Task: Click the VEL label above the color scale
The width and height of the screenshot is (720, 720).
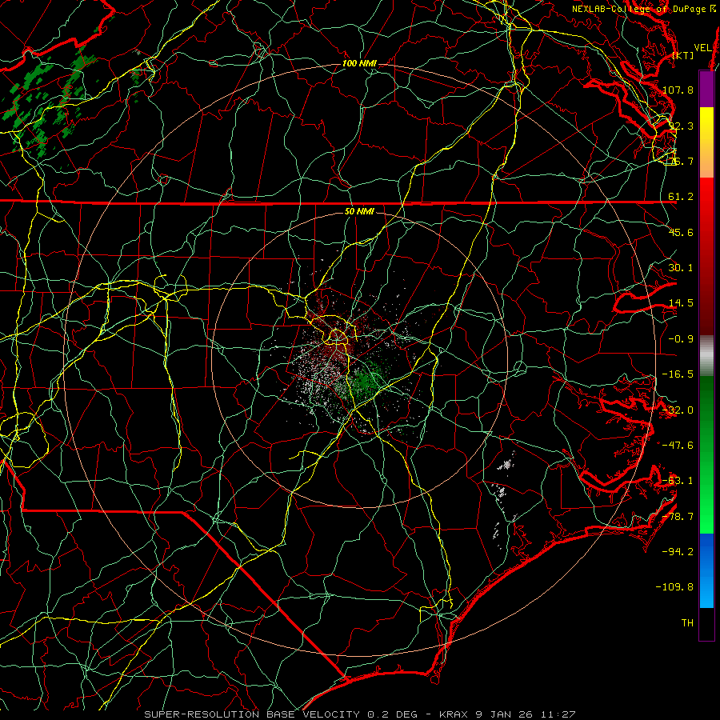Action: pos(703,48)
